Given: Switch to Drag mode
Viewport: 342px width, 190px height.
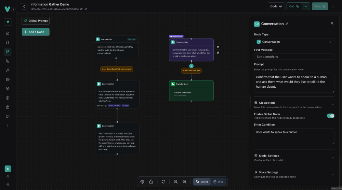Looking at the screenshot, I should tap(218, 182).
